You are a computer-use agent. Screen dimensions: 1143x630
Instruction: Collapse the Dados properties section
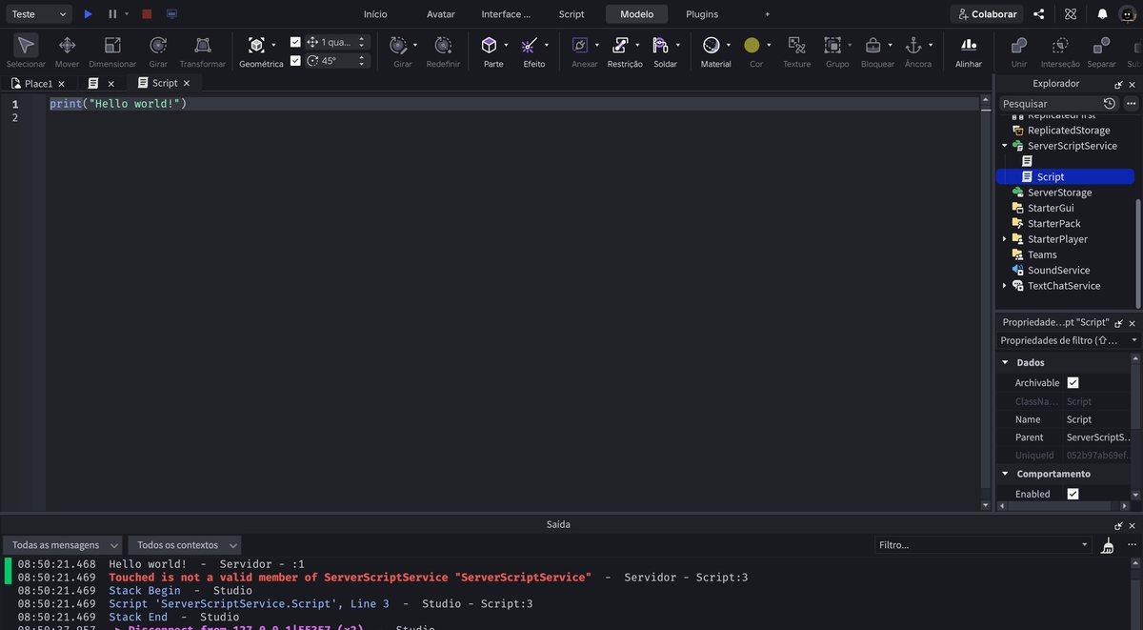[1004, 362]
